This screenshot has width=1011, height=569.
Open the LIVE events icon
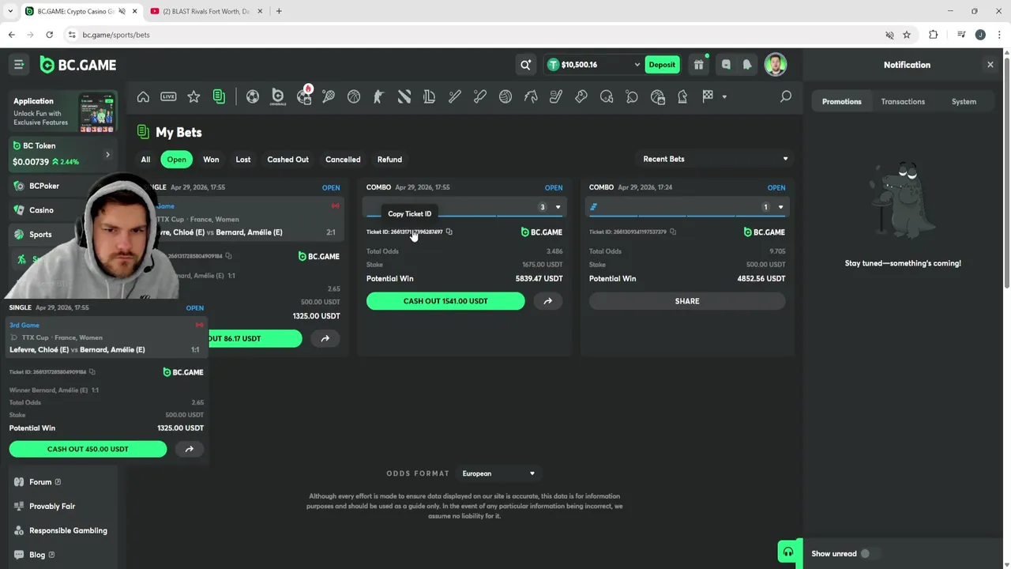(168, 96)
